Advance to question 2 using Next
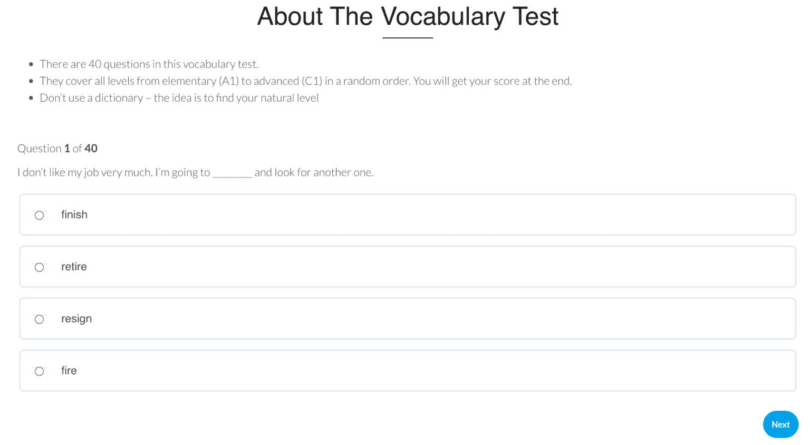Image resolution: width=810 pixels, height=445 pixels. tap(780, 424)
